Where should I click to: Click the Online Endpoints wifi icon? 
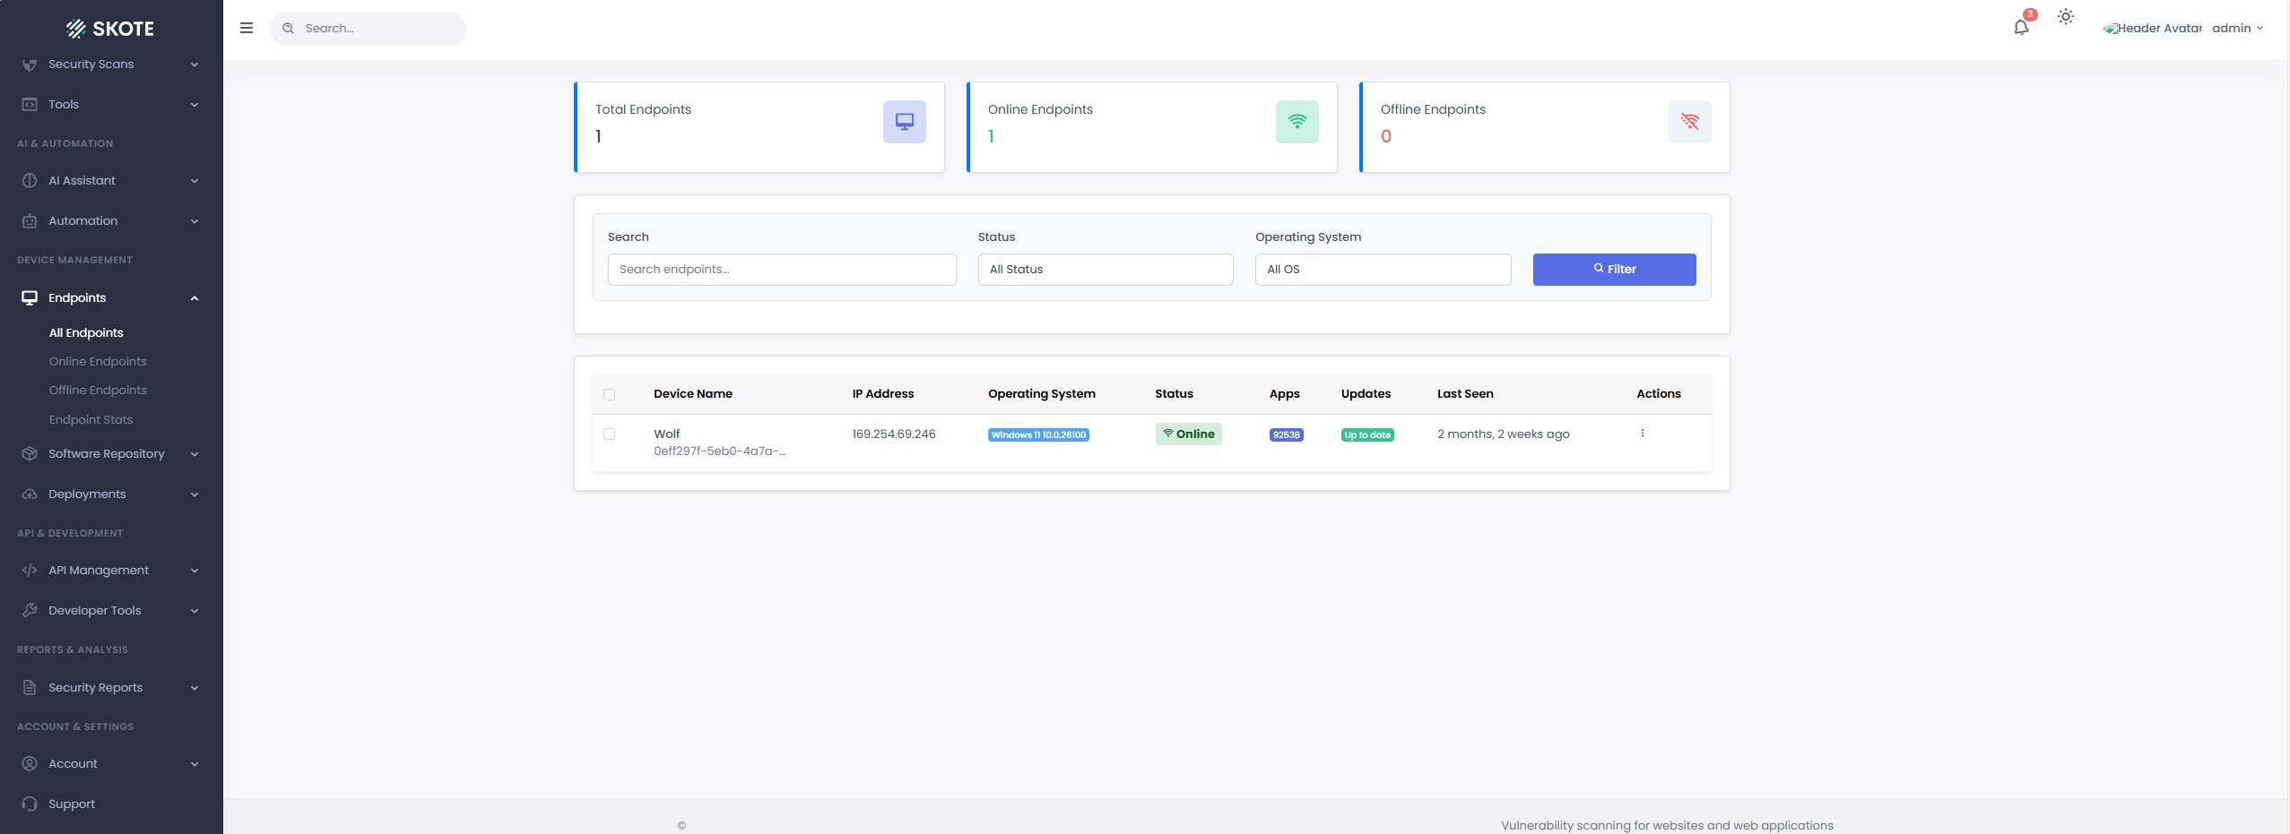pyautogui.click(x=1297, y=122)
